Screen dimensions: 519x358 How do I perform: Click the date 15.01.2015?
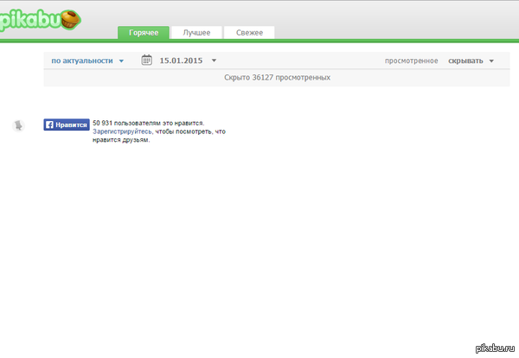tap(181, 61)
